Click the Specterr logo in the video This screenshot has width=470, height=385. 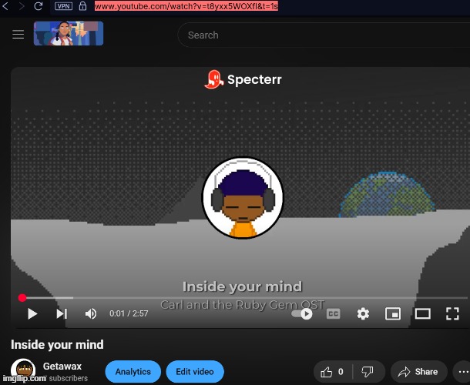point(243,79)
